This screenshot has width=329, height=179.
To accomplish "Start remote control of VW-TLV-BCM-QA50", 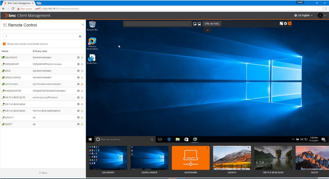I will (x=82, y=111).
